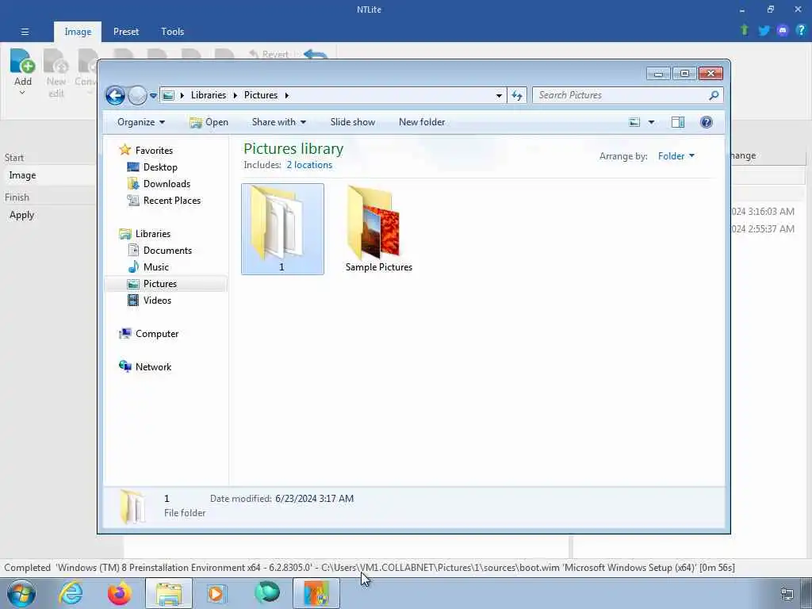Click the root library icon in address bar
Viewport: 812px width, 609px height.
(168, 95)
